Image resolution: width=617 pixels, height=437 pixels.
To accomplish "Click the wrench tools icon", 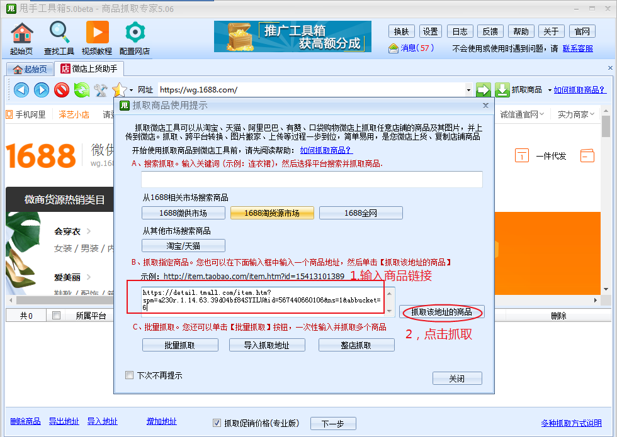I will (101, 90).
